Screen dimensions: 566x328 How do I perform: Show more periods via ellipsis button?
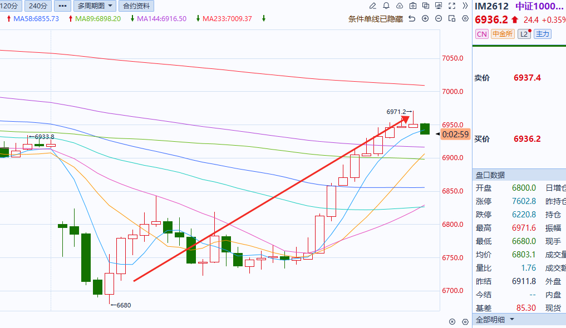pos(62,6)
